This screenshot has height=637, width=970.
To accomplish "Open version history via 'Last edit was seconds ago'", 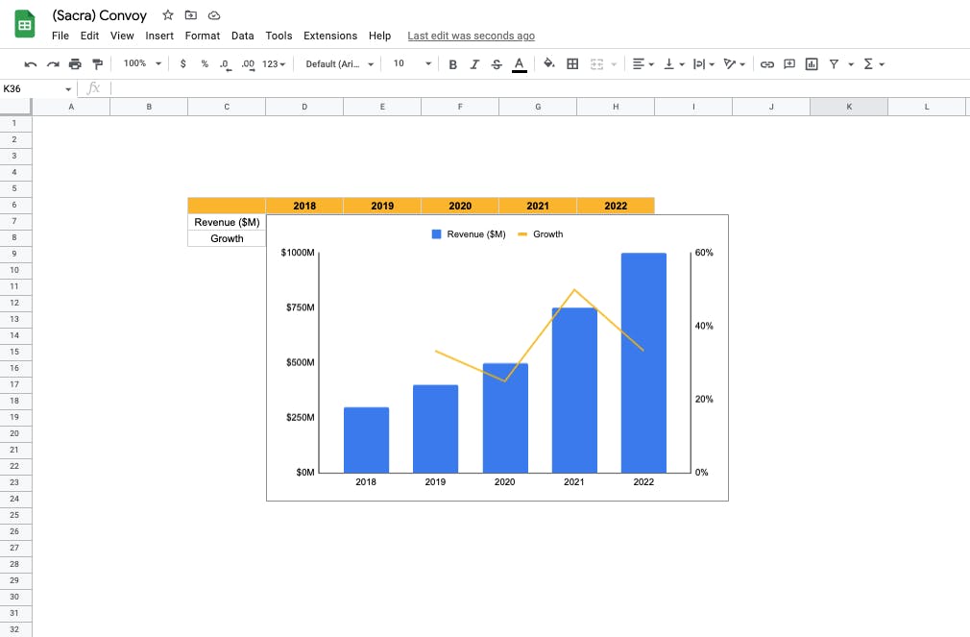I will point(471,36).
